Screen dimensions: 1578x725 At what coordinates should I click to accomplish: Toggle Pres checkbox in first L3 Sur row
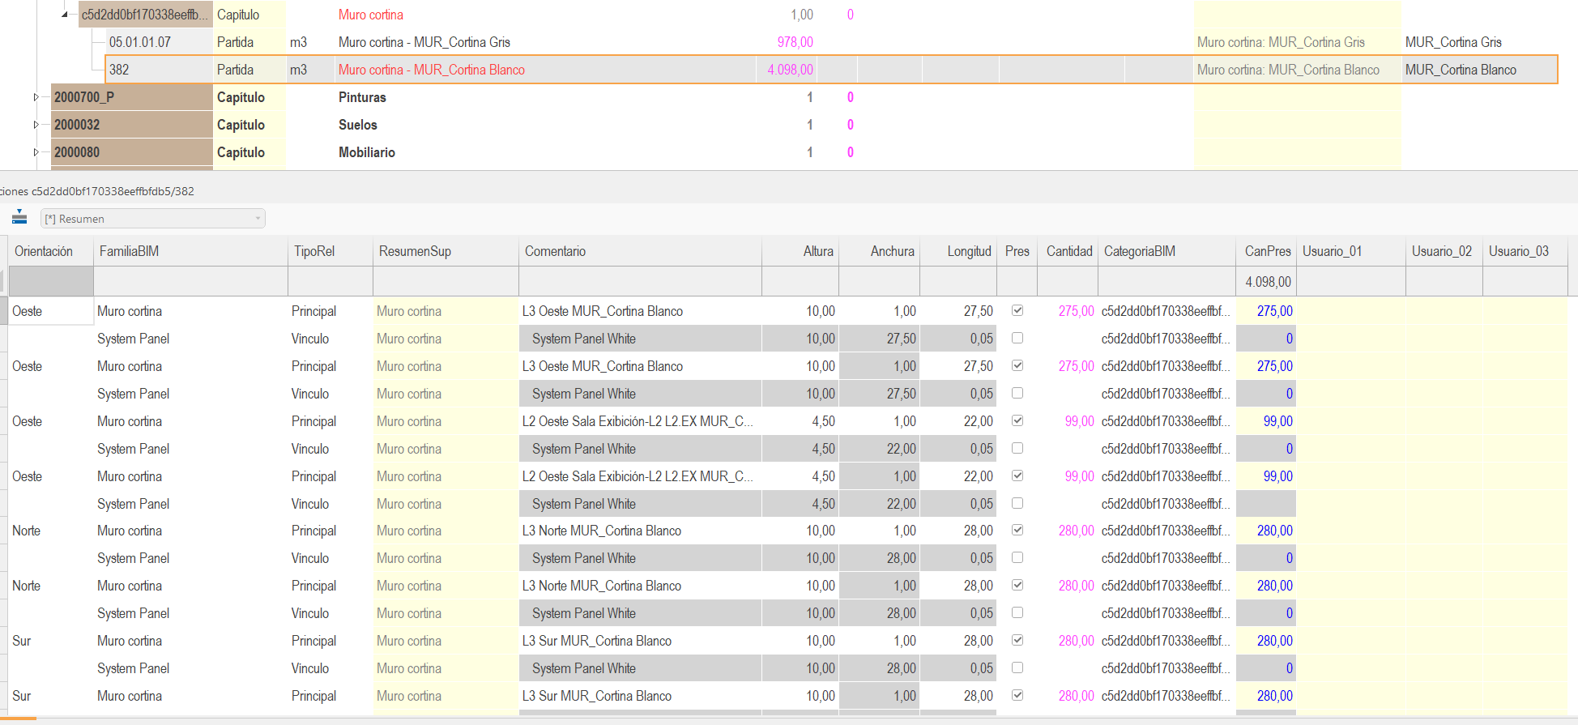pyautogui.click(x=1017, y=640)
